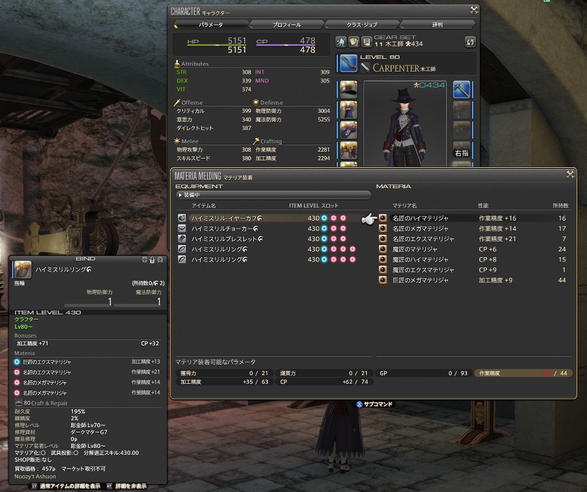Select the purple coat body slot
Image resolution: width=587 pixels, height=492 pixels.
pos(348,110)
